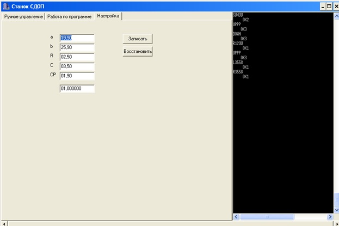Click the R3558 line in console
The width and height of the screenshot is (339, 226).
tap(238, 72)
